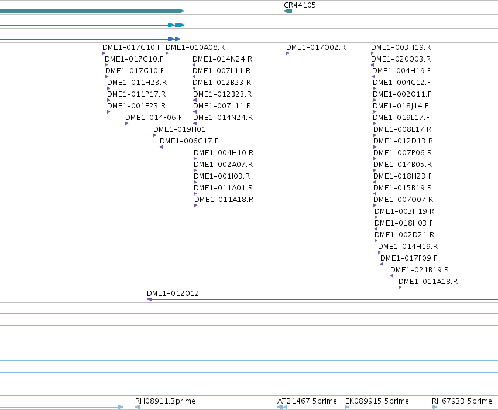Click the DME1-008L17.R label
498x410 pixels.
click(403, 129)
